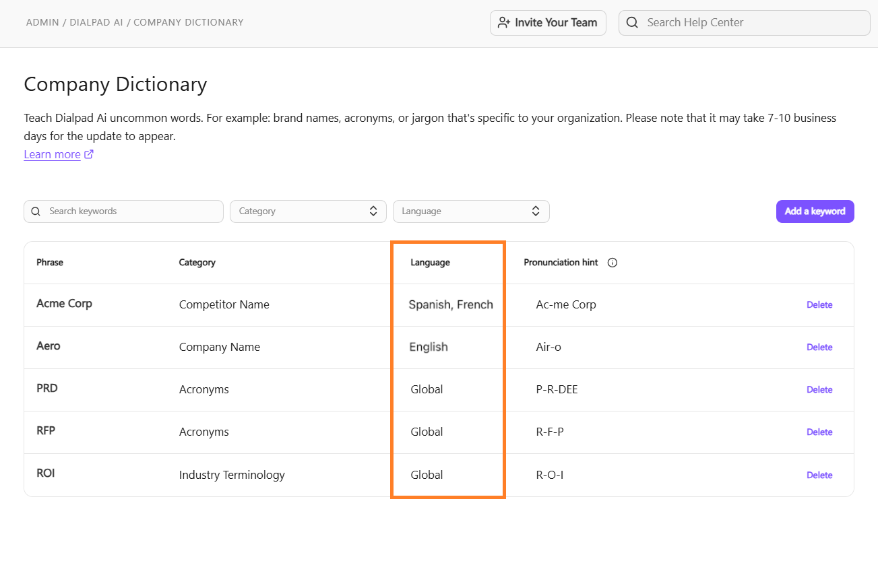Select COMPANY DICTIONARY in the breadcrumb

189,22
